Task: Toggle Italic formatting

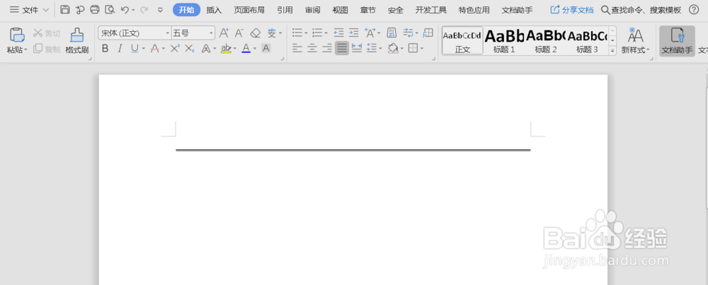Action: (x=120, y=48)
